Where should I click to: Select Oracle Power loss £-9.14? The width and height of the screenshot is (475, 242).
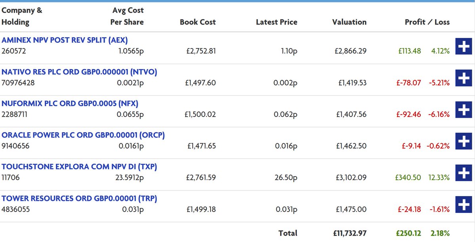[411, 146]
